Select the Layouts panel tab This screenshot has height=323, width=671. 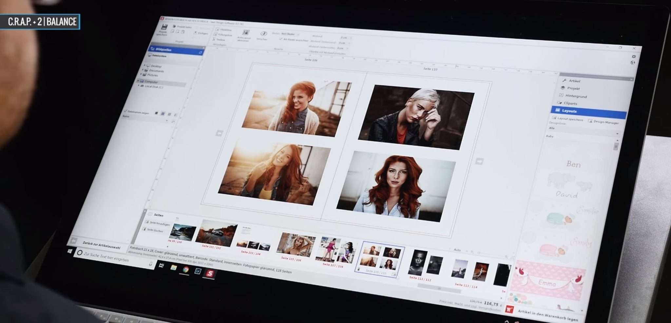(589, 112)
